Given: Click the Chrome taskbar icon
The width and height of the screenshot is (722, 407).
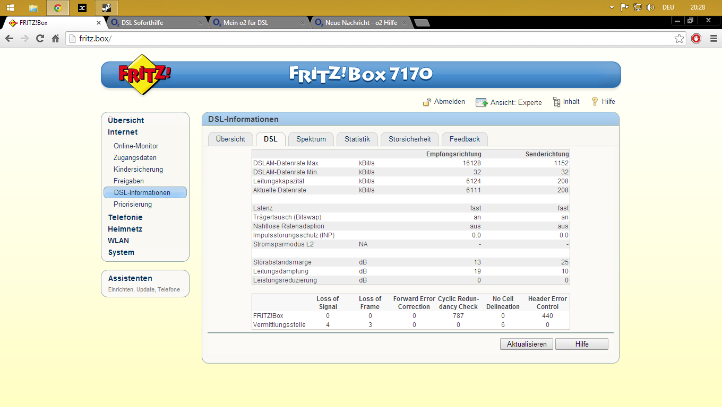Looking at the screenshot, I should [x=58, y=7].
